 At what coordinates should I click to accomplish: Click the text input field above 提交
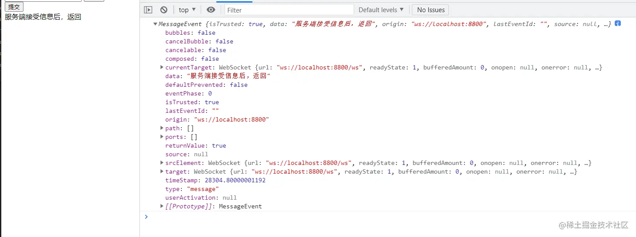[43, 0]
